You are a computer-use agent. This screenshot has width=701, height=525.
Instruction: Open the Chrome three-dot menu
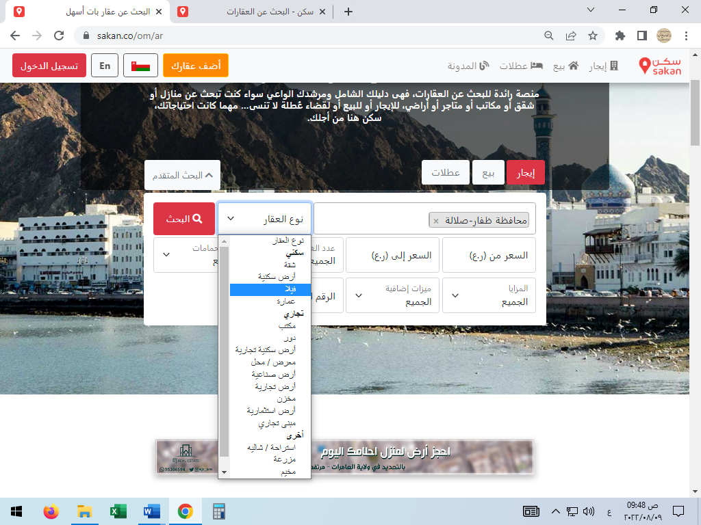click(686, 36)
